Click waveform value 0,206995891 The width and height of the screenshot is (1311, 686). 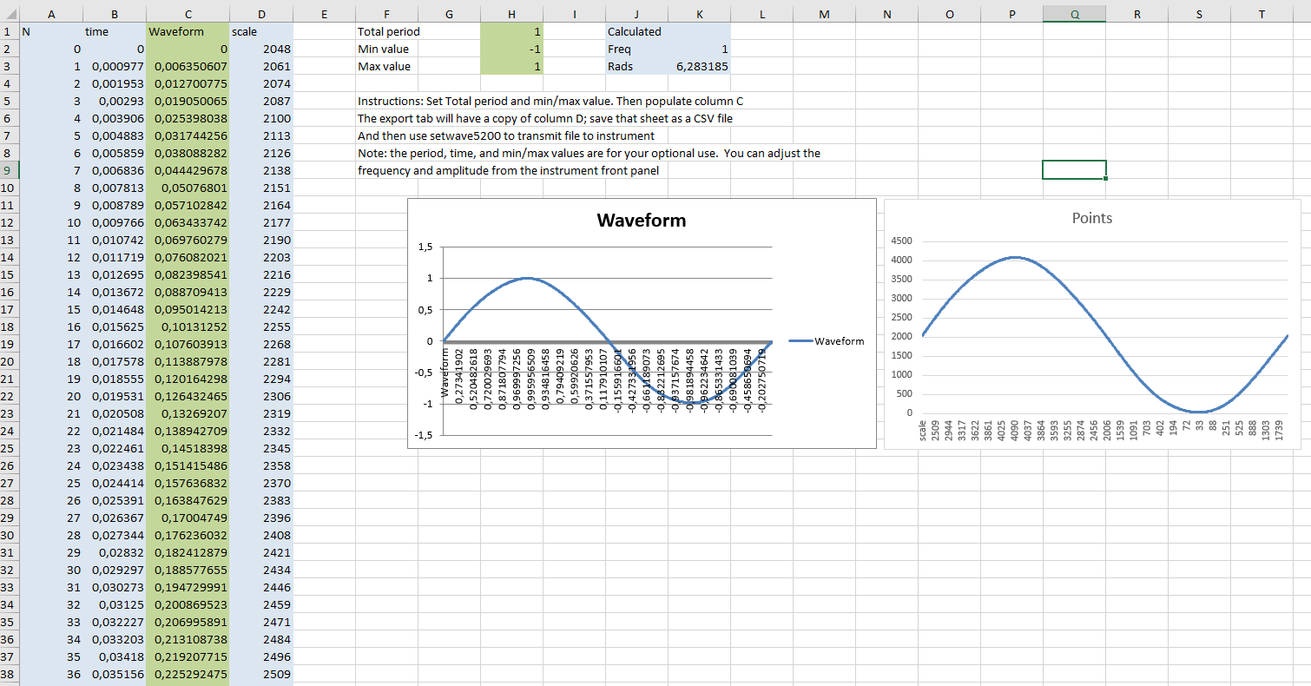188,622
